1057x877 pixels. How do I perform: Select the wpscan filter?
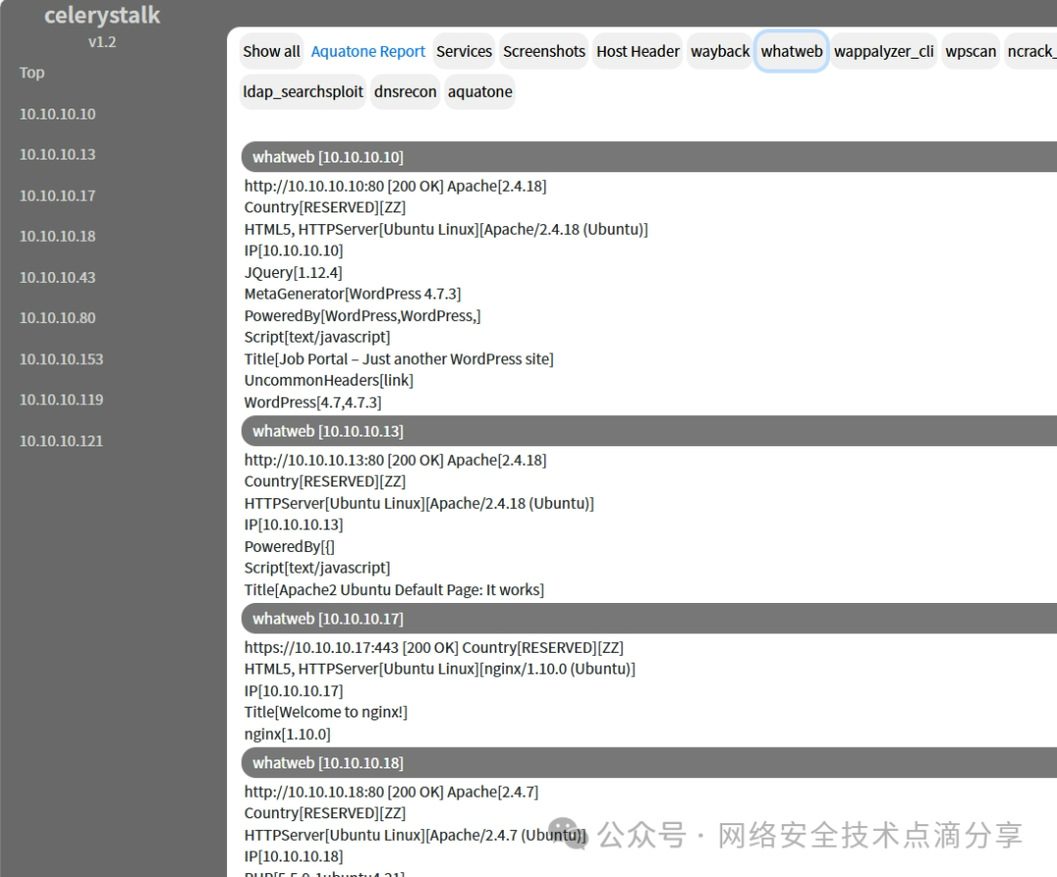coord(971,51)
